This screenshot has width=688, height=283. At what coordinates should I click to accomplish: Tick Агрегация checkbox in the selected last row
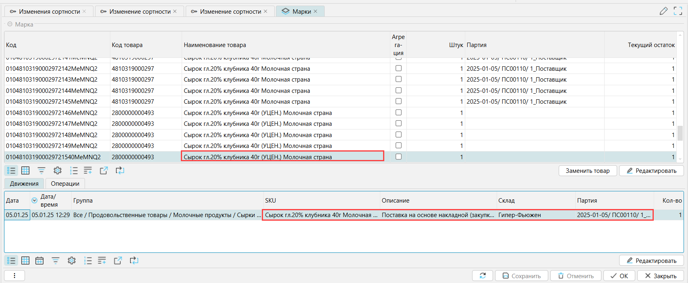click(x=398, y=157)
